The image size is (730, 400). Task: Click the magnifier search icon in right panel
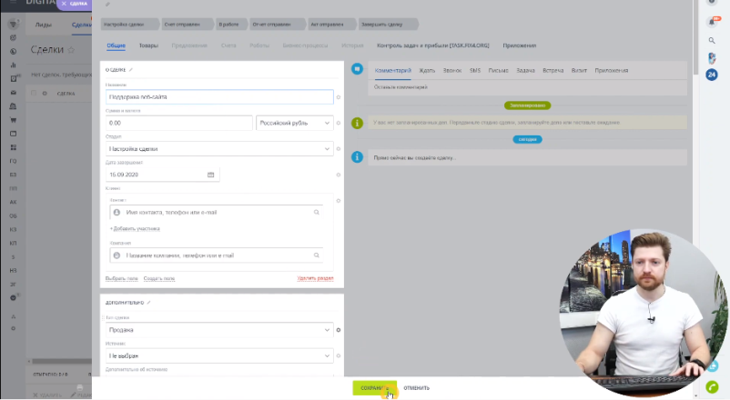(712, 41)
